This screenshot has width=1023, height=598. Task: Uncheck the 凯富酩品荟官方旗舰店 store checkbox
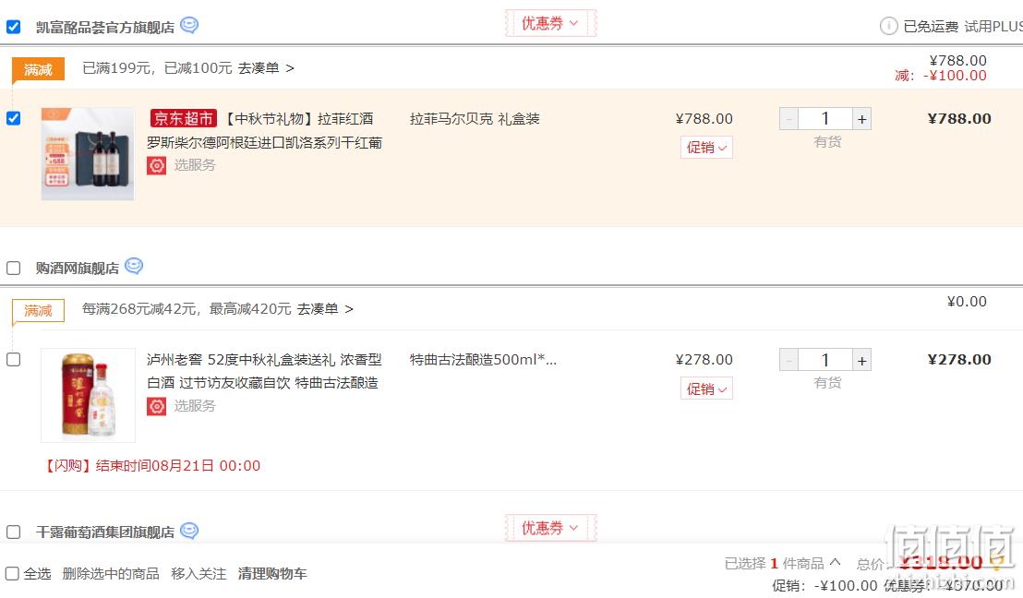13,27
